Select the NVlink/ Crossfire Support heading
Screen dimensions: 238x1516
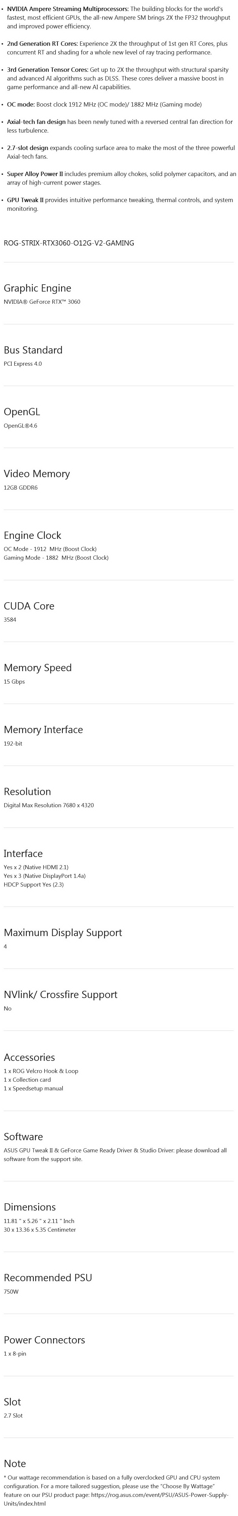[61, 995]
